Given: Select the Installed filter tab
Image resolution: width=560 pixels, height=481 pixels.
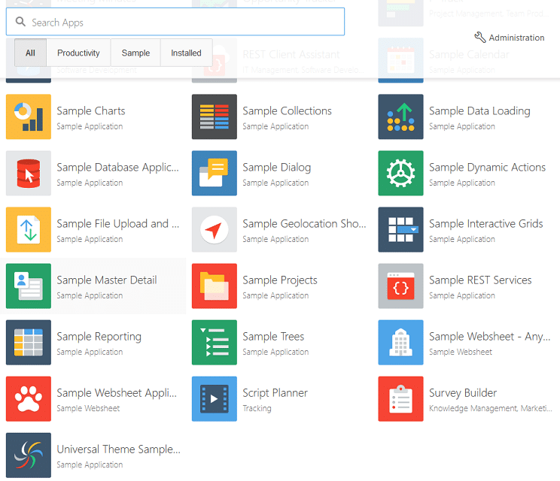Looking at the screenshot, I should pyautogui.click(x=186, y=53).
